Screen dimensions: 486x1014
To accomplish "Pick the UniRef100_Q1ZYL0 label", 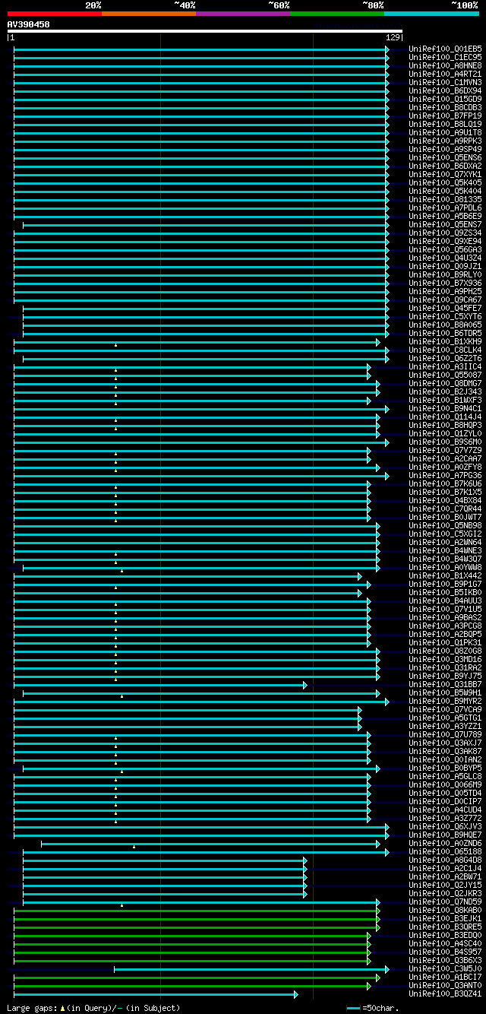I will 445,434.
